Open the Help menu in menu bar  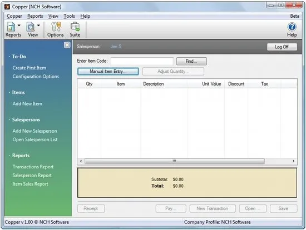click(85, 16)
